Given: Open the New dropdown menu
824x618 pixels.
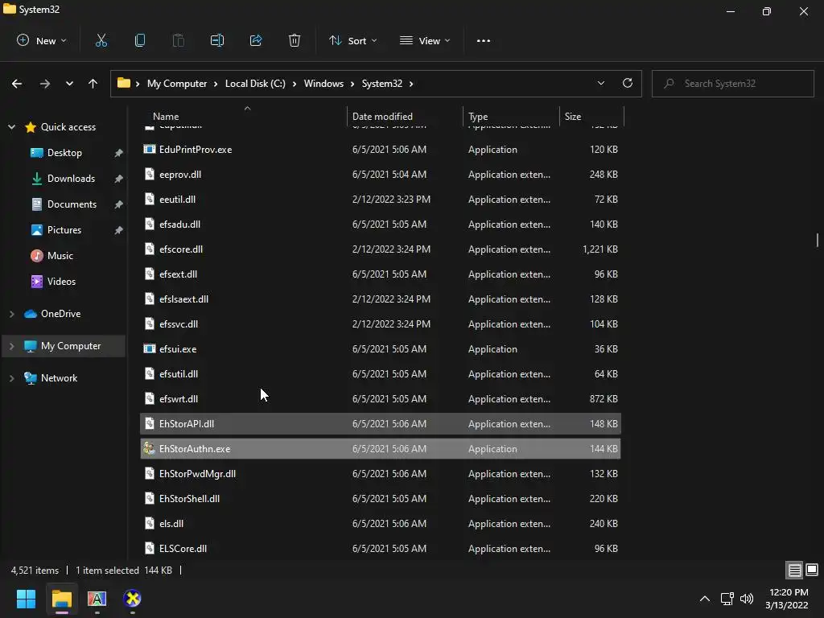Looking at the screenshot, I should [42, 40].
